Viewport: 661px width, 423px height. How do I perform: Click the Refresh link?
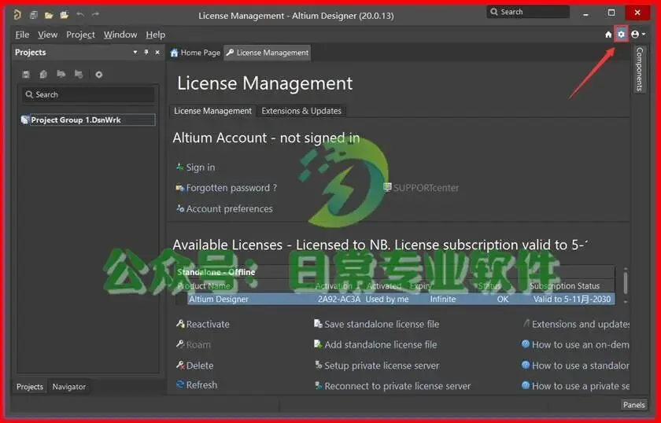(x=197, y=384)
